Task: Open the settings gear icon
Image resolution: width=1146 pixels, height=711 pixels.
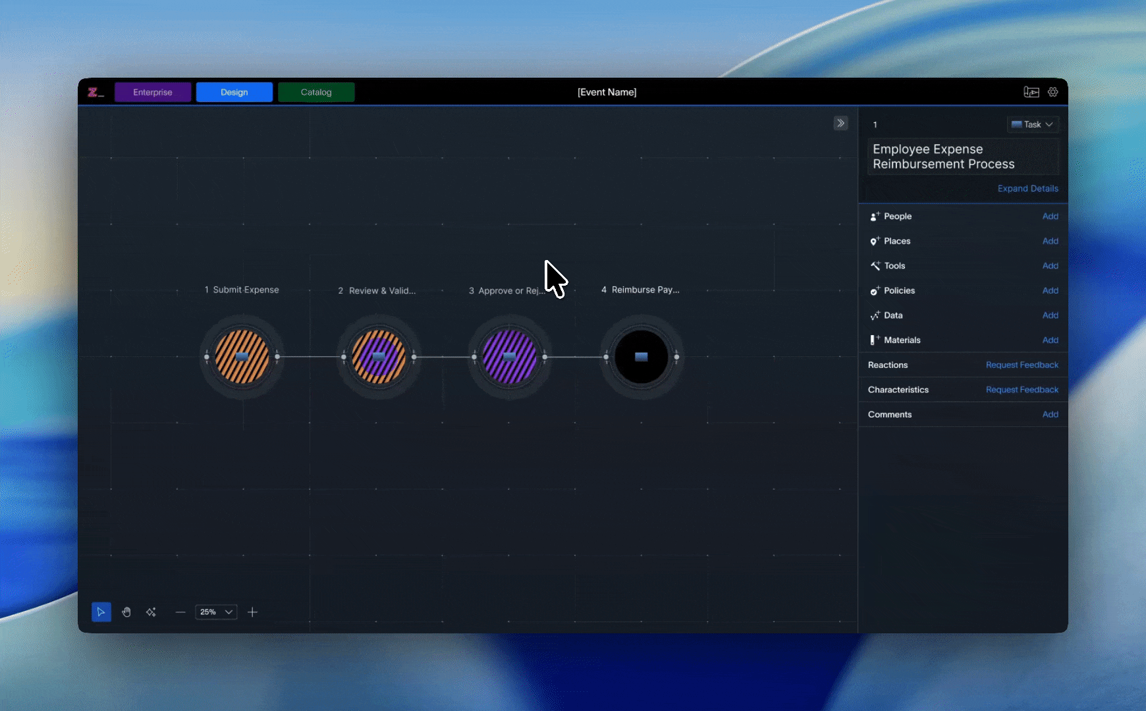Action: click(1053, 92)
